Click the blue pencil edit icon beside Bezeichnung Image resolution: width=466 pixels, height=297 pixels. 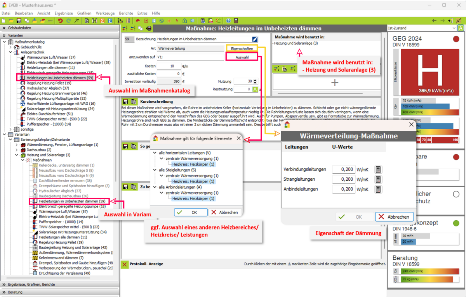[255, 39]
